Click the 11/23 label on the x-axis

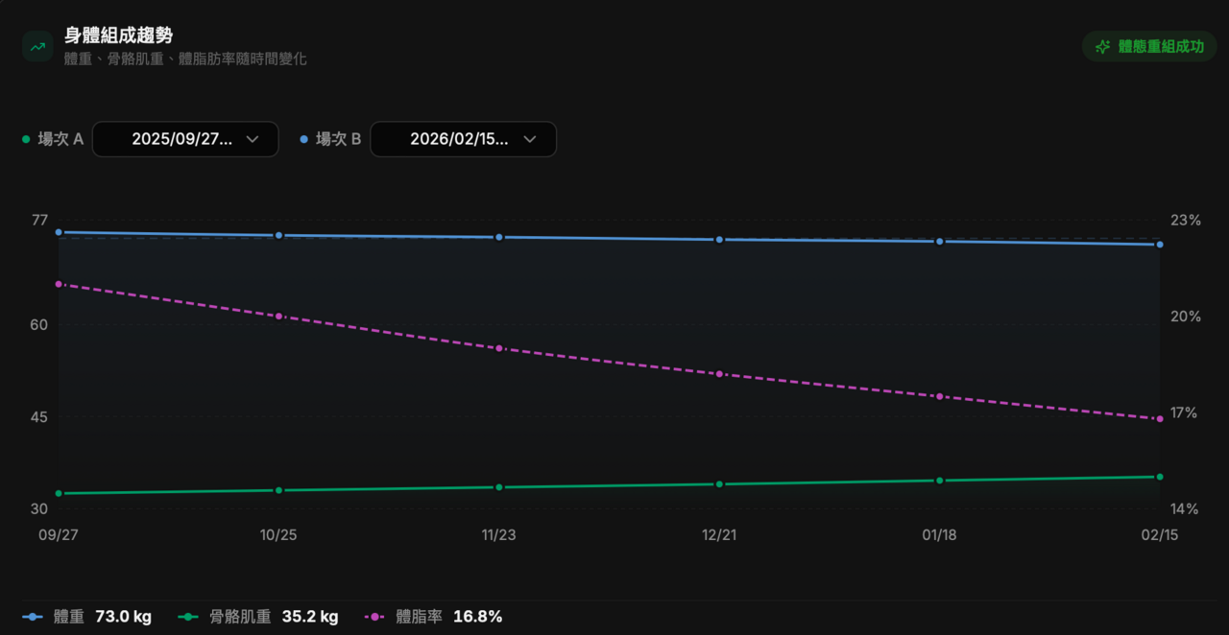click(499, 535)
